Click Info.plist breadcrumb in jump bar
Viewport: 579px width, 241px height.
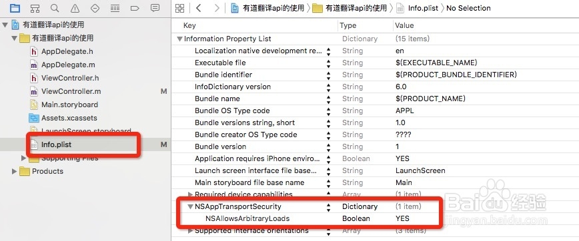[x=418, y=8]
